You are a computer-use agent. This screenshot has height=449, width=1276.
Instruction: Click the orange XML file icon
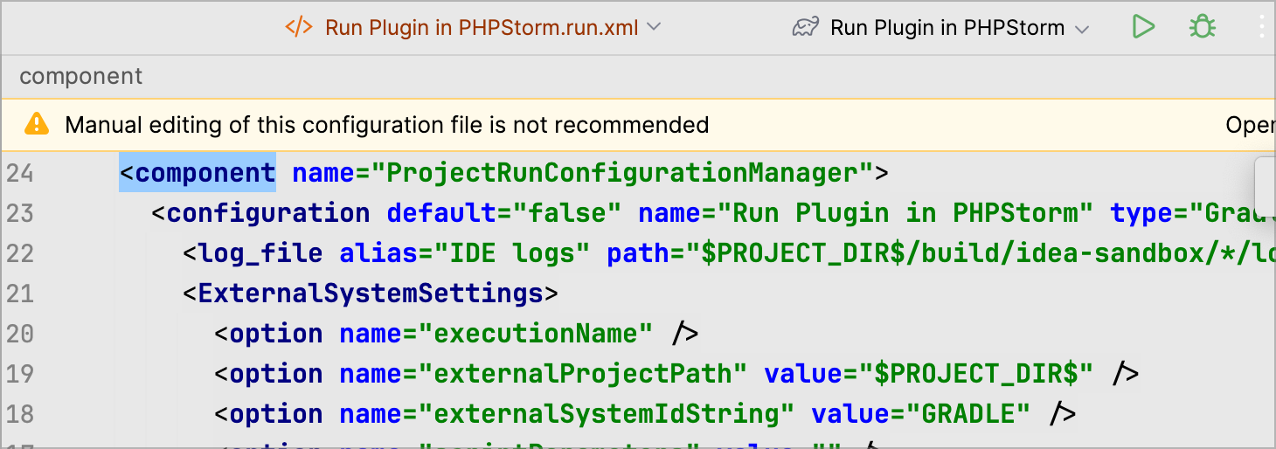click(x=298, y=27)
